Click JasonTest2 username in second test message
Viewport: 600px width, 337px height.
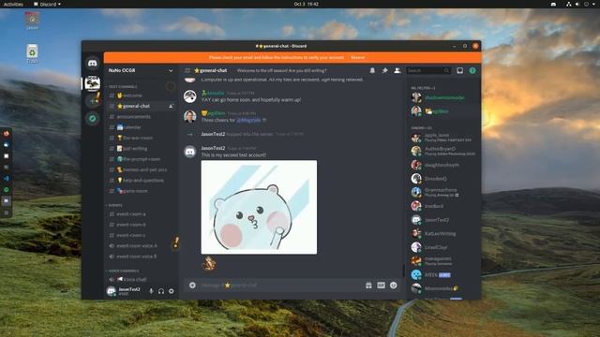(x=213, y=148)
